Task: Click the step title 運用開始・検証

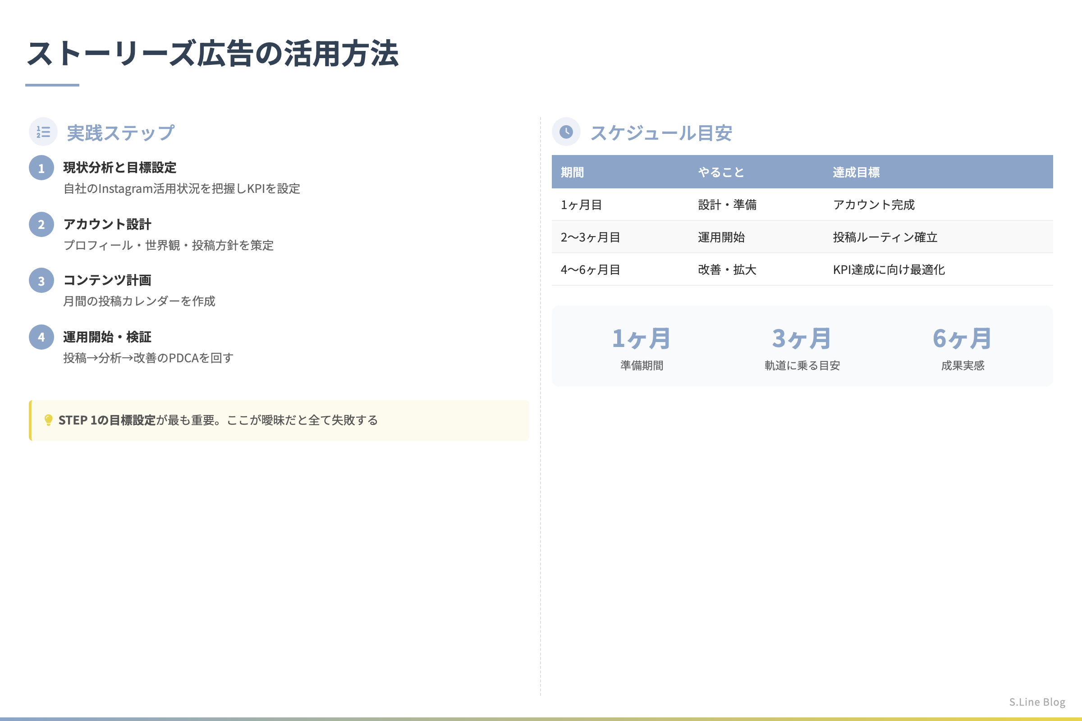Action: click(107, 337)
